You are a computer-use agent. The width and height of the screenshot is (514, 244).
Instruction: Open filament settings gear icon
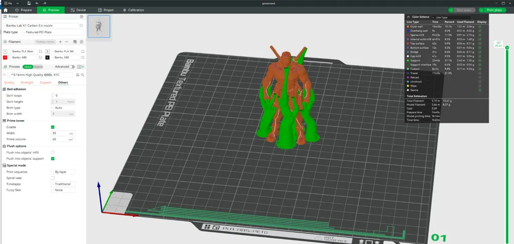pos(82,42)
